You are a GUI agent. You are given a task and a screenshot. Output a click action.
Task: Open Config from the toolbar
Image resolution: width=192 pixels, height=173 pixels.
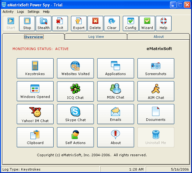click(x=130, y=23)
